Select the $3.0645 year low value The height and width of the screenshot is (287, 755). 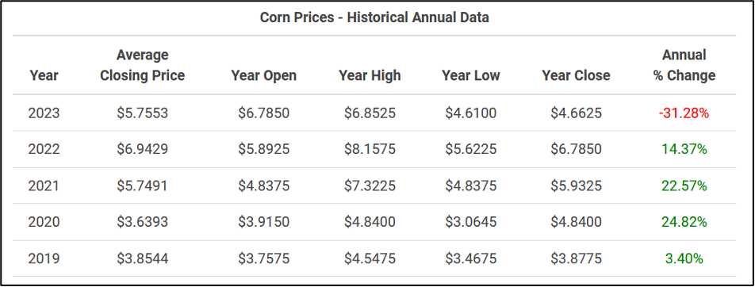(x=471, y=222)
